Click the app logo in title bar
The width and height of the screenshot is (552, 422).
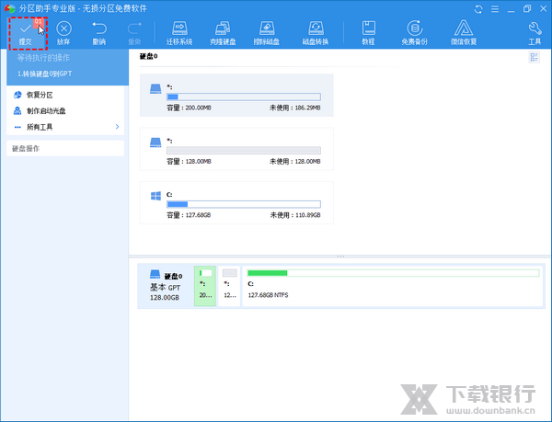click(9, 8)
